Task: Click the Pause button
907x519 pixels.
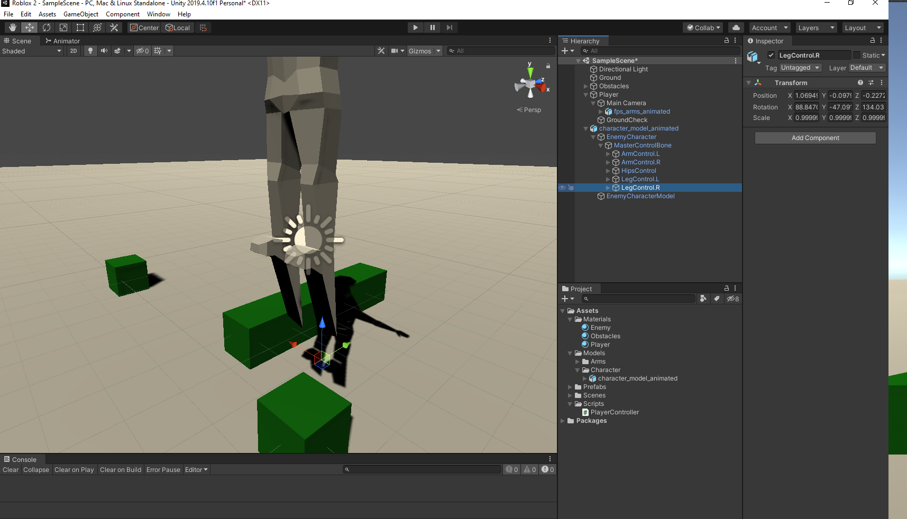Action: click(433, 27)
